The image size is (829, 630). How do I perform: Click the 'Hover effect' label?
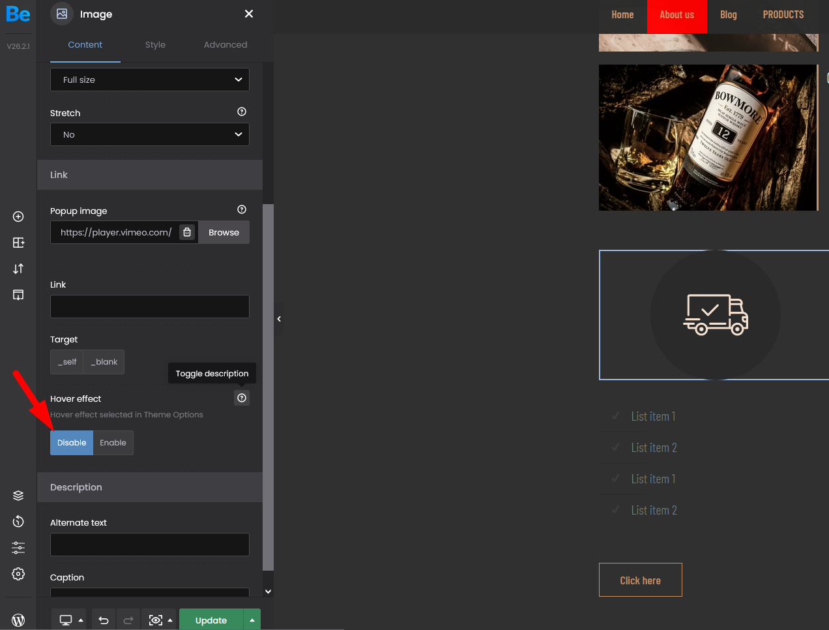(x=76, y=398)
